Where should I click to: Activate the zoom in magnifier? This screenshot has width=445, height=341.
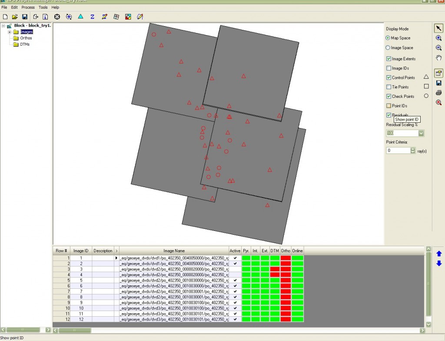click(x=438, y=38)
